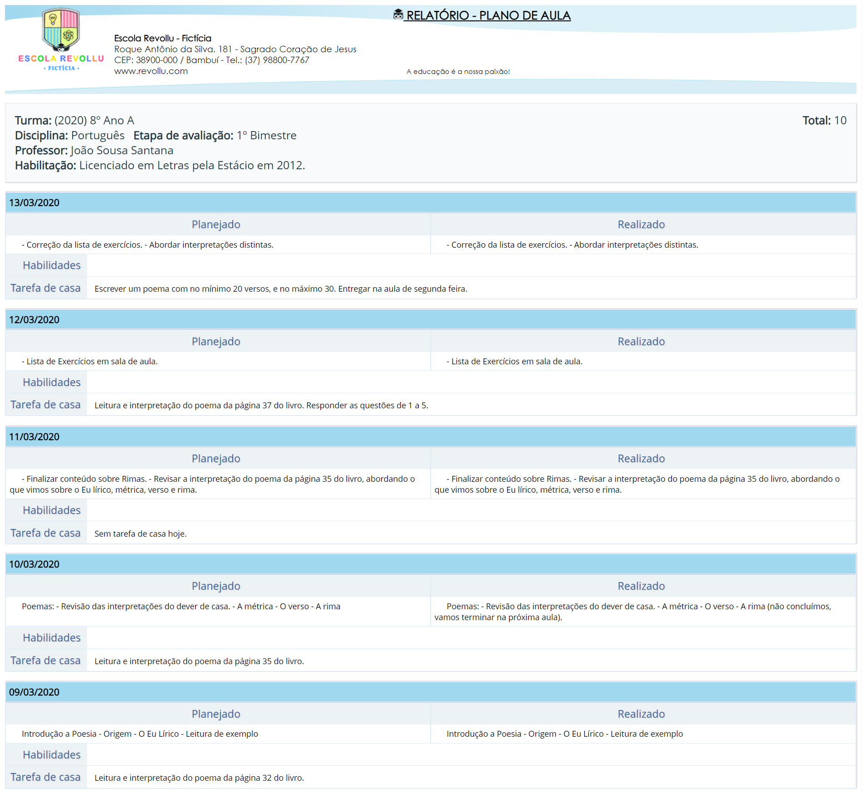Click realized Correção da lista de exercícios text
862x793 pixels.
572,245
